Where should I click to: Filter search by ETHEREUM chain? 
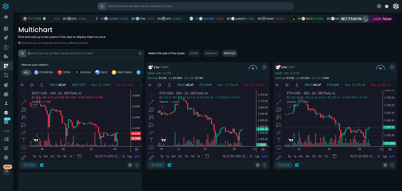(43, 72)
